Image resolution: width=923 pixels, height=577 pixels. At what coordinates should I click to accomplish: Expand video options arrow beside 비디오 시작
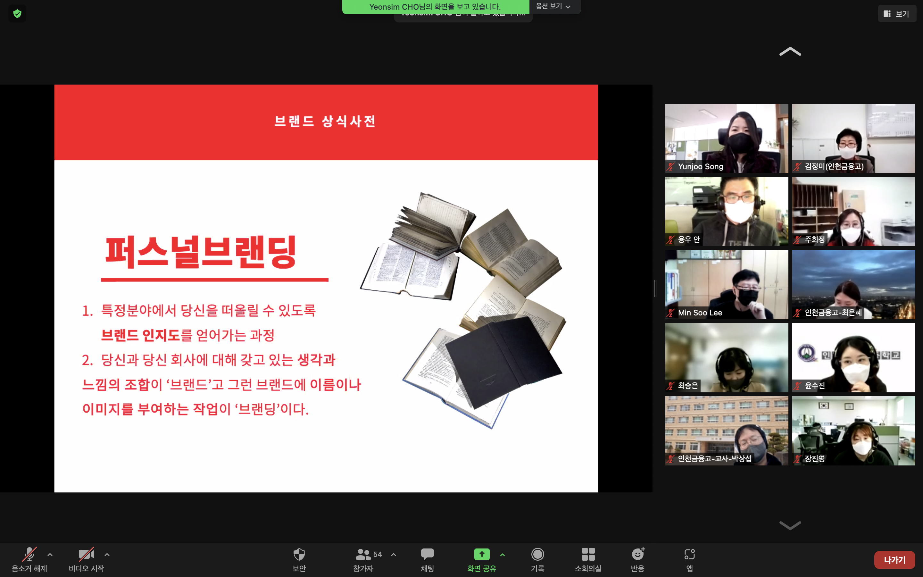click(x=107, y=555)
